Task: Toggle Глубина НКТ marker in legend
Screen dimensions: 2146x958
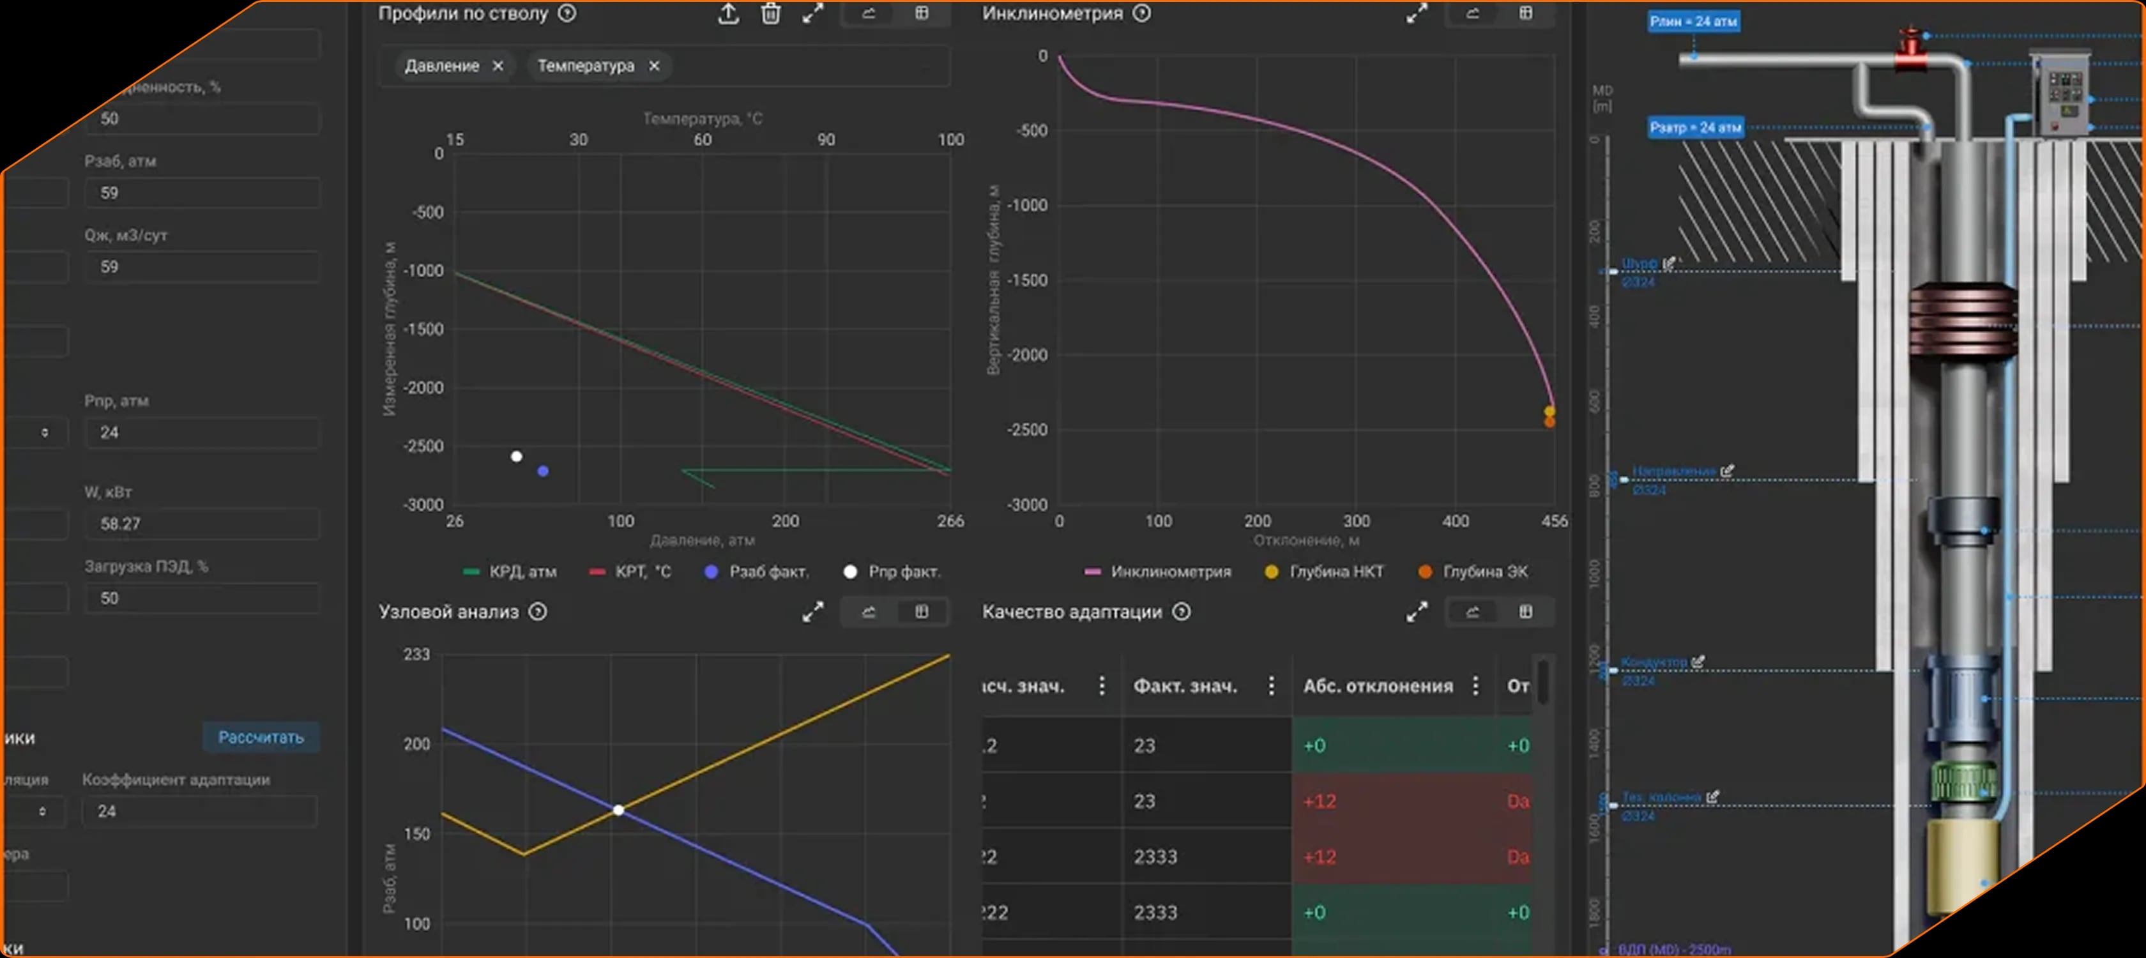Action: pyautogui.click(x=1324, y=572)
